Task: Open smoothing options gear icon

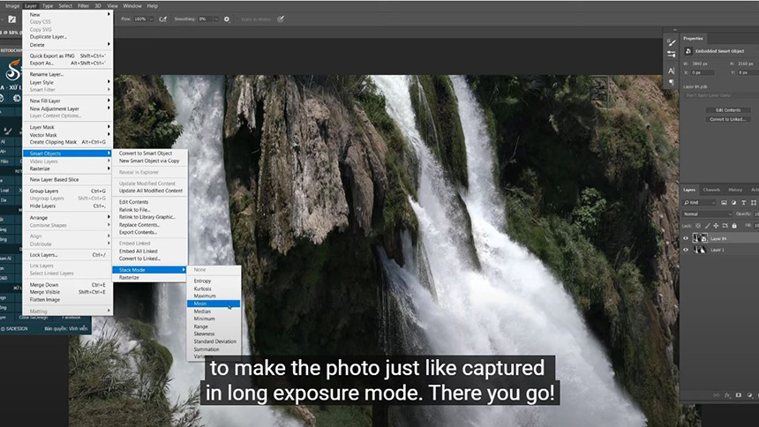Action: 227,19
